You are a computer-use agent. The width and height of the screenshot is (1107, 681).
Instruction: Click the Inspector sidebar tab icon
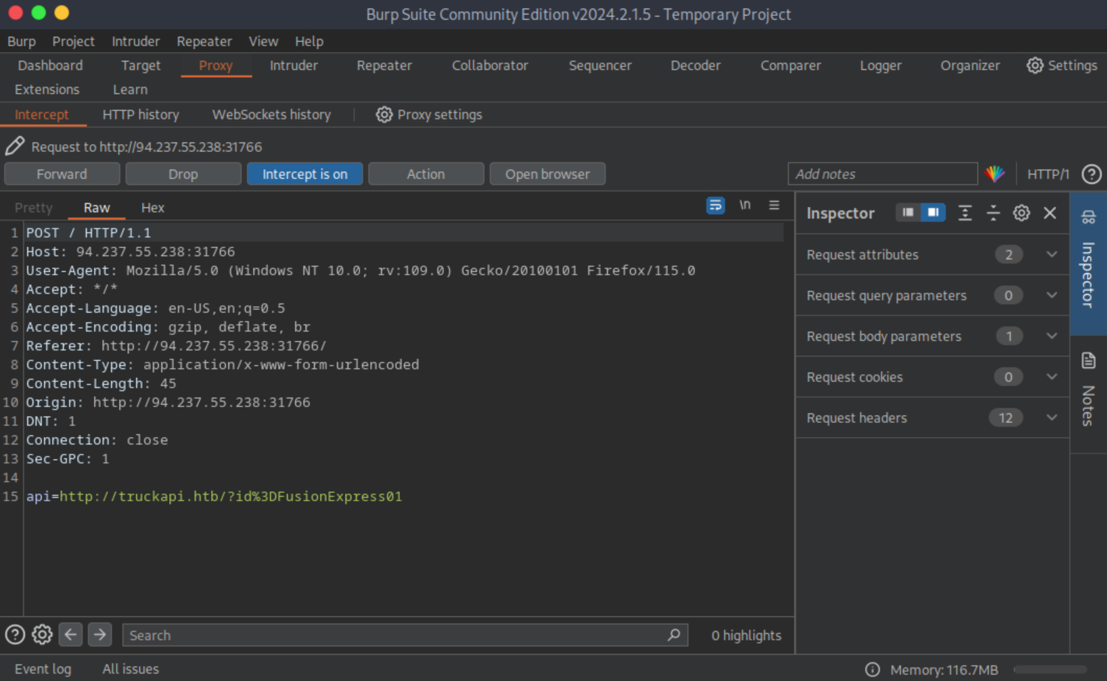click(x=1089, y=217)
